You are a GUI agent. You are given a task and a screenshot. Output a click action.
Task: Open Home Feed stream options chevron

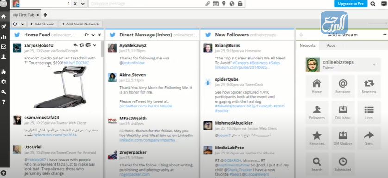pyautogui.click(x=93, y=35)
